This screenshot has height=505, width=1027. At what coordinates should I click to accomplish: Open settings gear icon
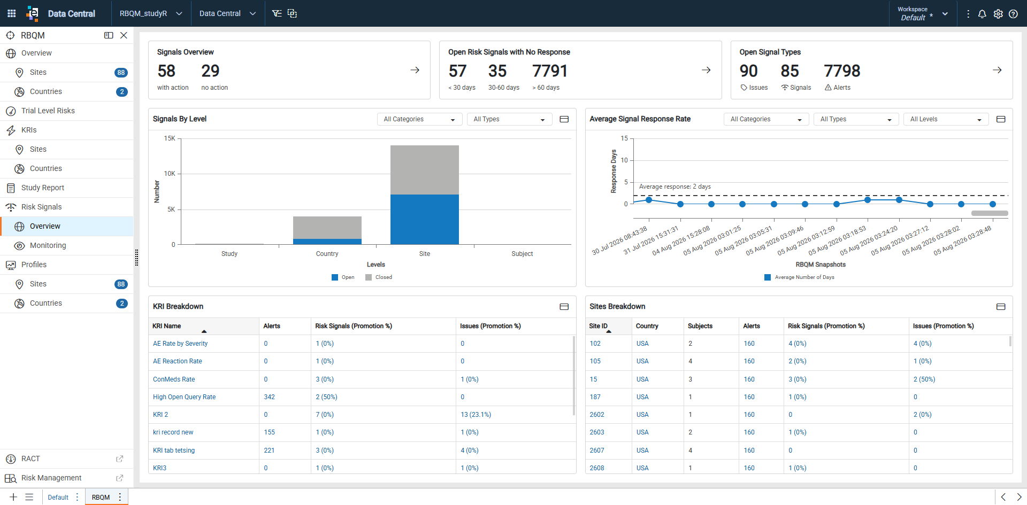(x=998, y=14)
